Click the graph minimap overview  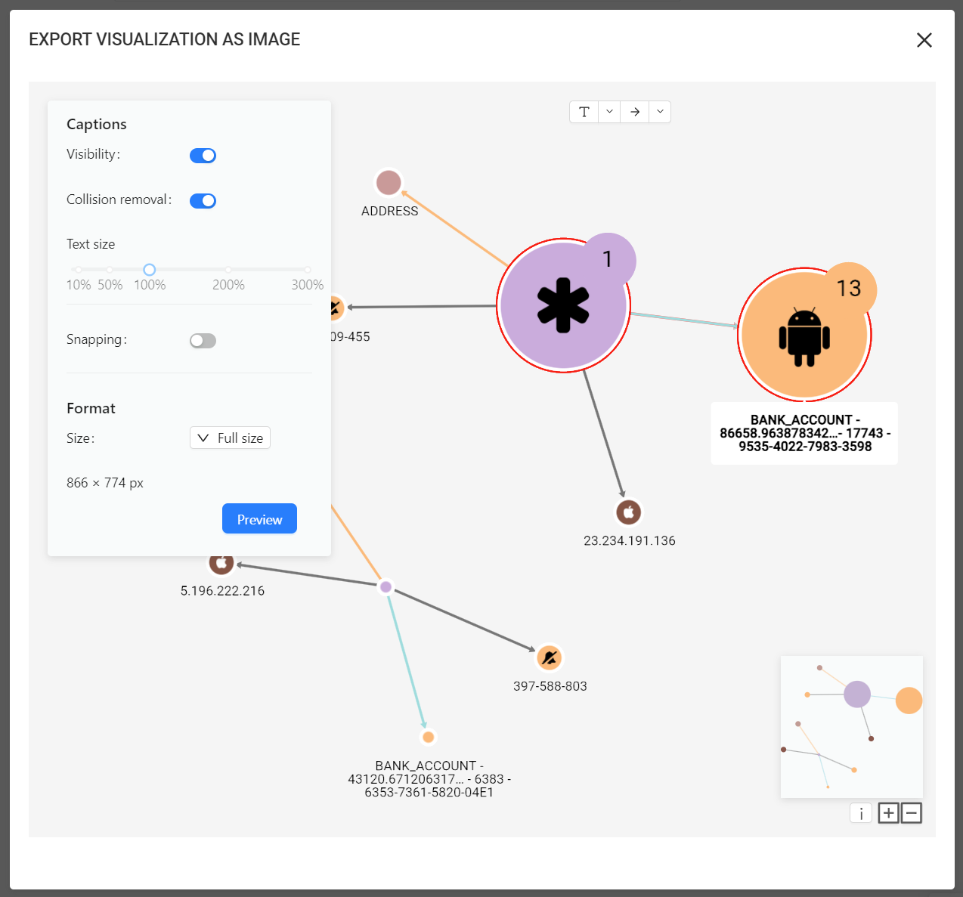pyautogui.click(x=851, y=726)
